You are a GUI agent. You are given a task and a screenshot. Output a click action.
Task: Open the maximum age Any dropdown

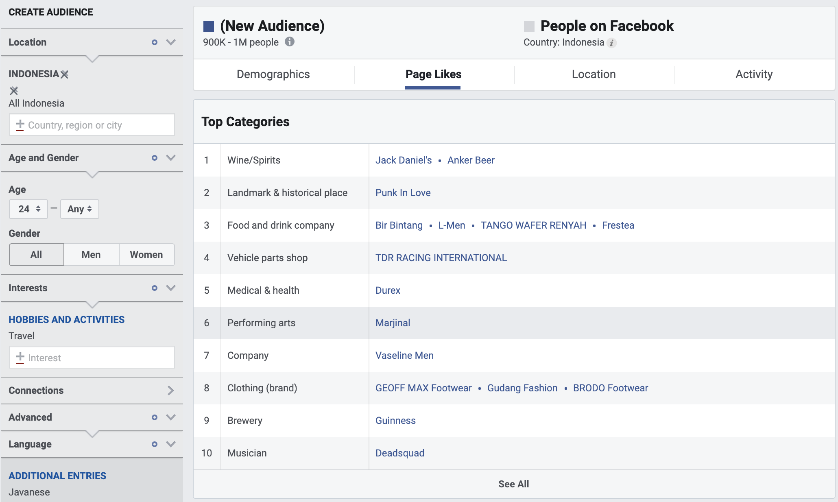coord(80,209)
